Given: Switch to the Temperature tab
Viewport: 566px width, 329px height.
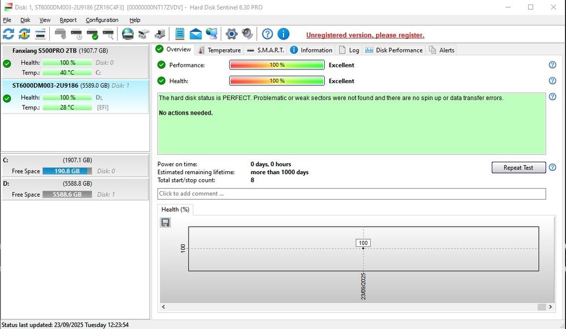Looking at the screenshot, I should tap(220, 50).
